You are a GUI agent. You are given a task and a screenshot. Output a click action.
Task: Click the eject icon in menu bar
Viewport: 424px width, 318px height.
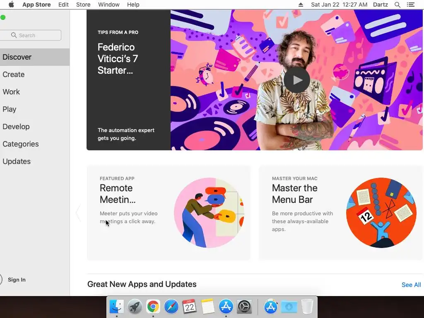[x=301, y=5]
